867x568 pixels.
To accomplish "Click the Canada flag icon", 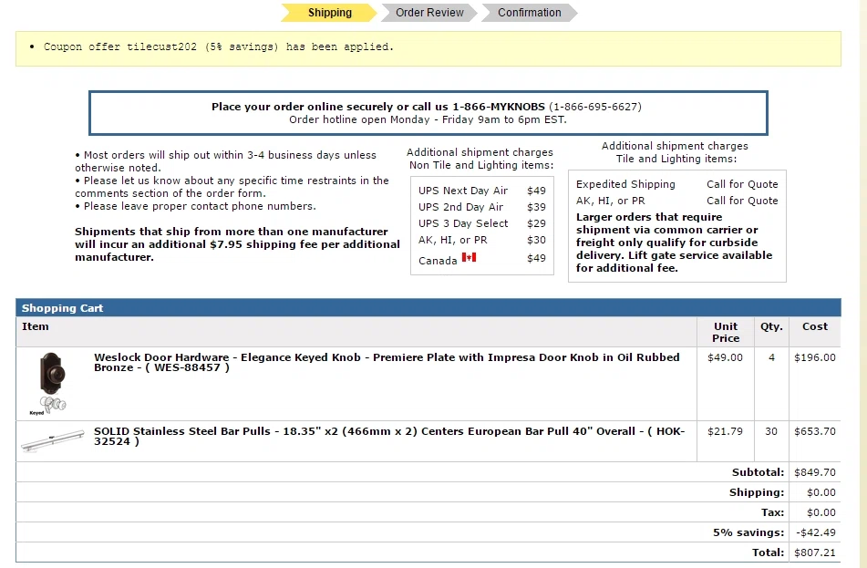I will pyautogui.click(x=469, y=257).
